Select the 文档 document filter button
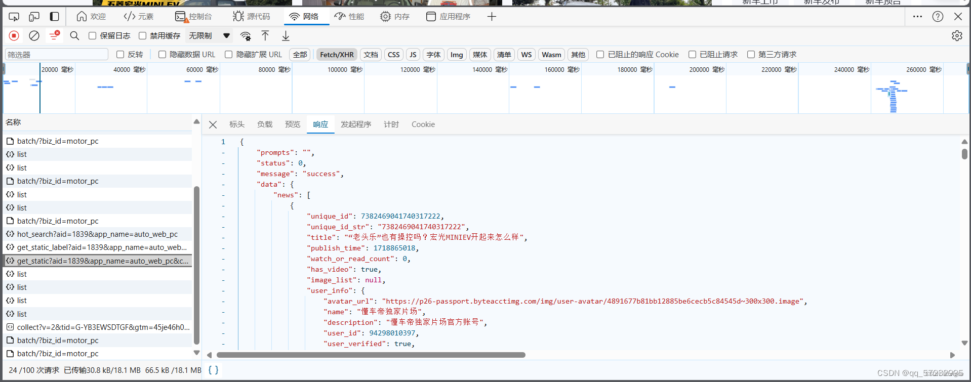 coord(371,55)
